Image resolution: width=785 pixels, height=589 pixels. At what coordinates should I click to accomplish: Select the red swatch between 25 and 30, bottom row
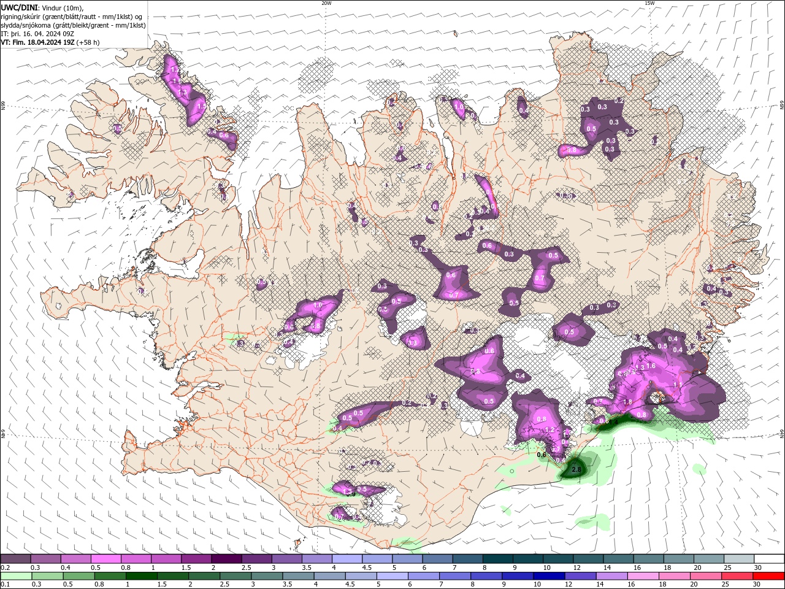click(x=736, y=576)
